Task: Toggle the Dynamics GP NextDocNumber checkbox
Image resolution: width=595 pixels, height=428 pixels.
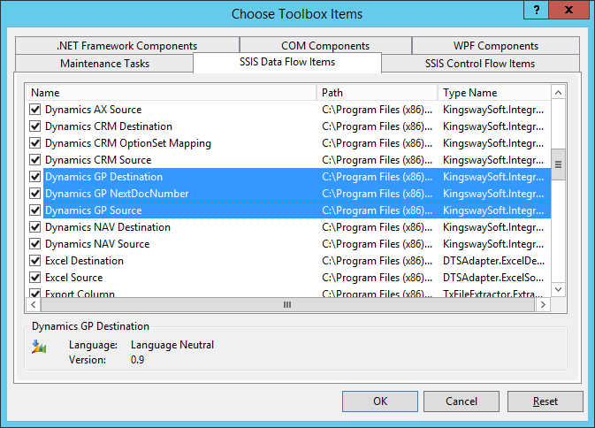Action: coord(34,194)
